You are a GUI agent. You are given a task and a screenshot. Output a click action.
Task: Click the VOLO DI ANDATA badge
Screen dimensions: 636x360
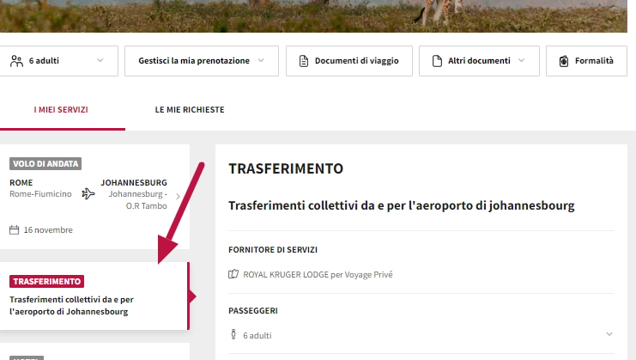[45, 163]
